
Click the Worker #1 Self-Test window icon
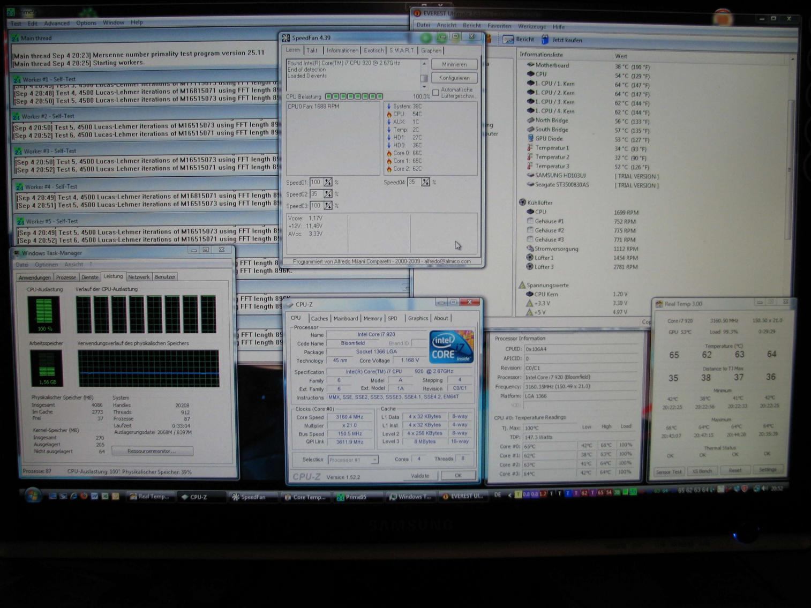(18, 79)
